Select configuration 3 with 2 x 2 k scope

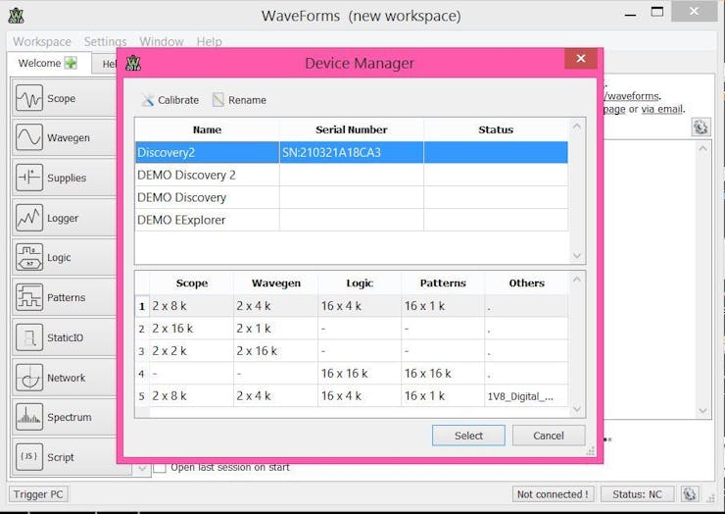point(352,351)
